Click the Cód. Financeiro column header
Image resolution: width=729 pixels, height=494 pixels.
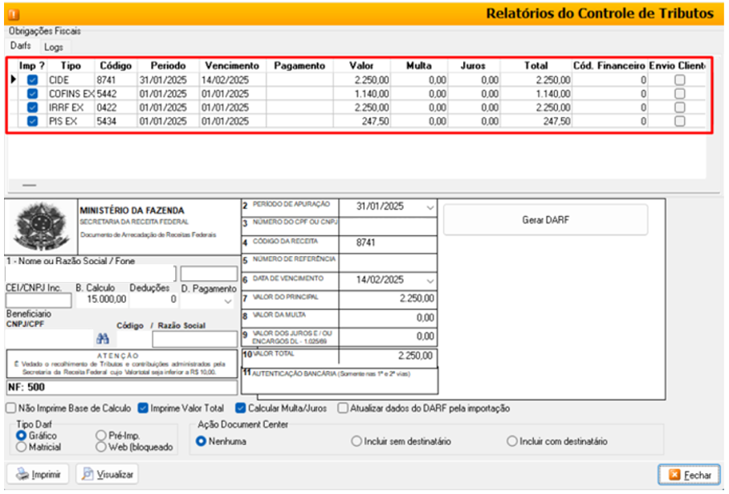[609, 66]
